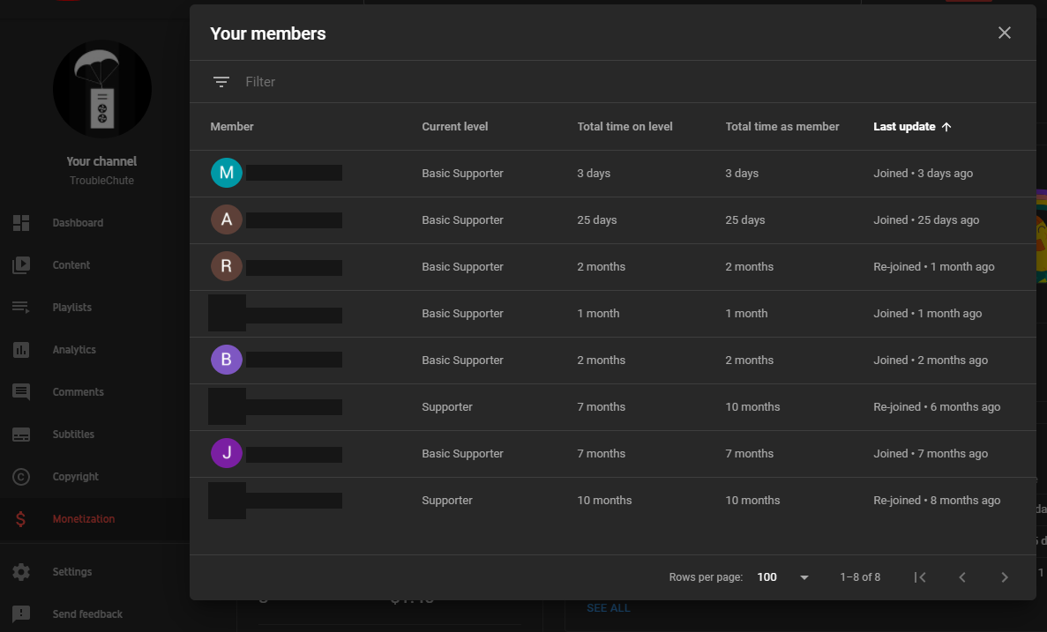
Task: Open the Rows per page dropdown
Action: [x=767, y=576]
